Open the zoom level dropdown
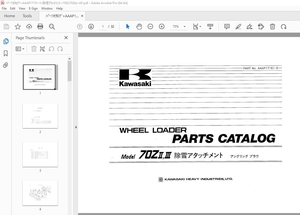 tap(185, 27)
